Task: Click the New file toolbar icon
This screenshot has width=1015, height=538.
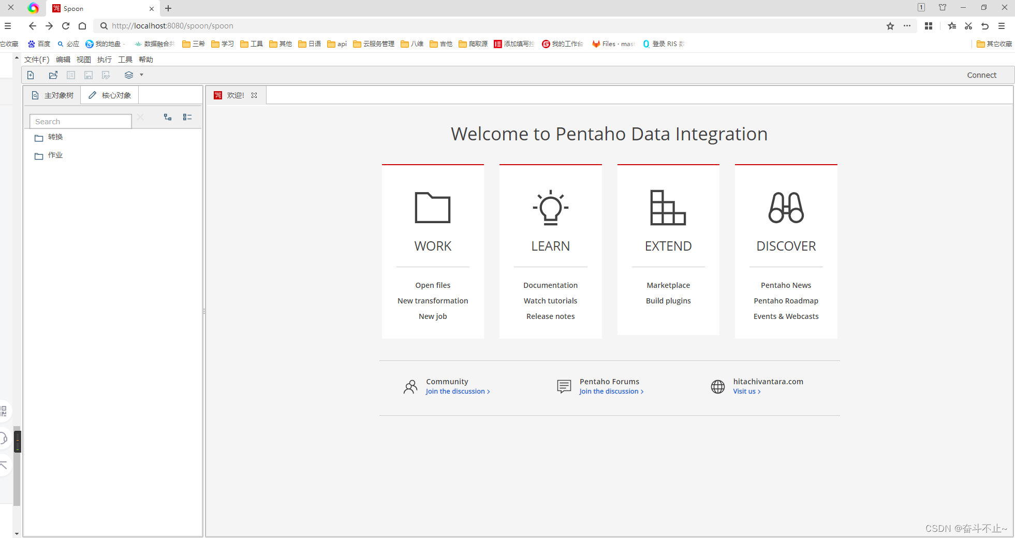Action: click(x=31, y=75)
